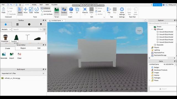
Task: Activate the Rotate tool
Action: pos(37,10)
